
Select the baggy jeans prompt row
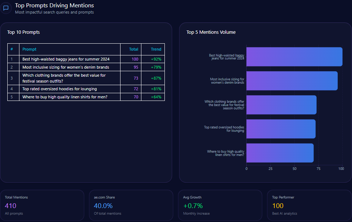(x=66, y=59)
